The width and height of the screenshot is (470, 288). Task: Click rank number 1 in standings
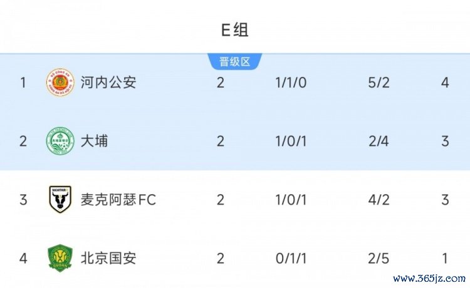(x=23, y=82)
